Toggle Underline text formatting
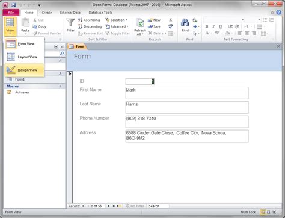The width and height of the screenshot is (285, 218). tap(221, 26)
